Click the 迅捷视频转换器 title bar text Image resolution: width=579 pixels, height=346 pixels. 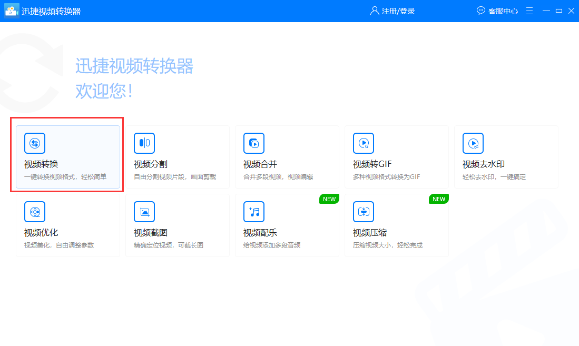point(51,11)
